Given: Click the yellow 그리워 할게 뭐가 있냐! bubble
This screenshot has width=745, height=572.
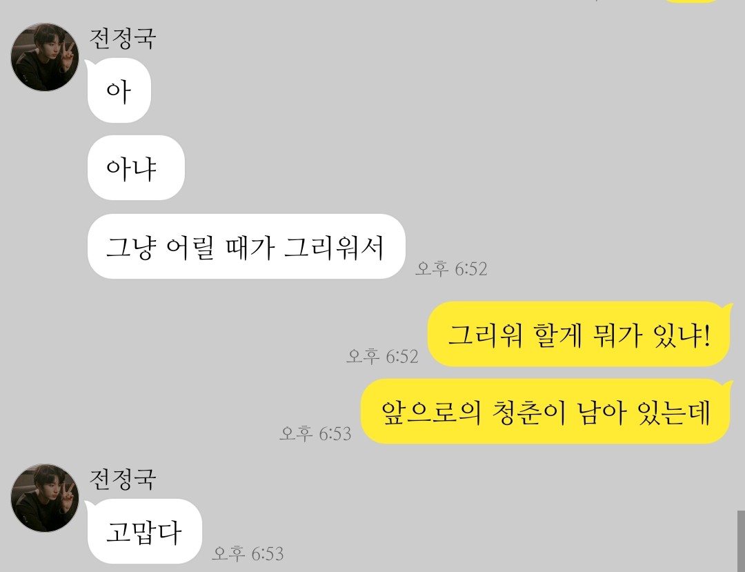Looking at the screenshot, I should pos(580,334).
